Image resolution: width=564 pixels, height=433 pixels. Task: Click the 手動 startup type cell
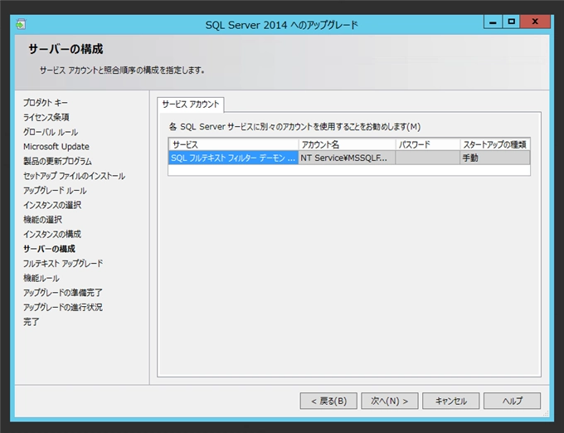point(495,158)
